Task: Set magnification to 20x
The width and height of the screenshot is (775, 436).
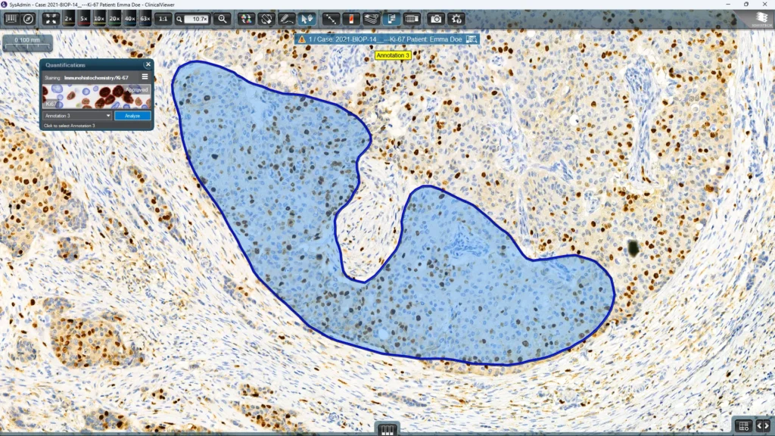Action: coord(114,19)
